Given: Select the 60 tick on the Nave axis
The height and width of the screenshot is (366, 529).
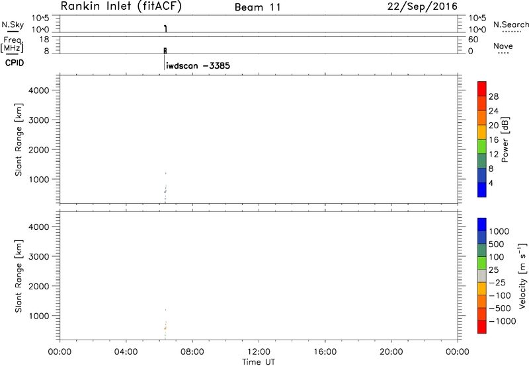Looking at the screenshot, I should 473,40.
